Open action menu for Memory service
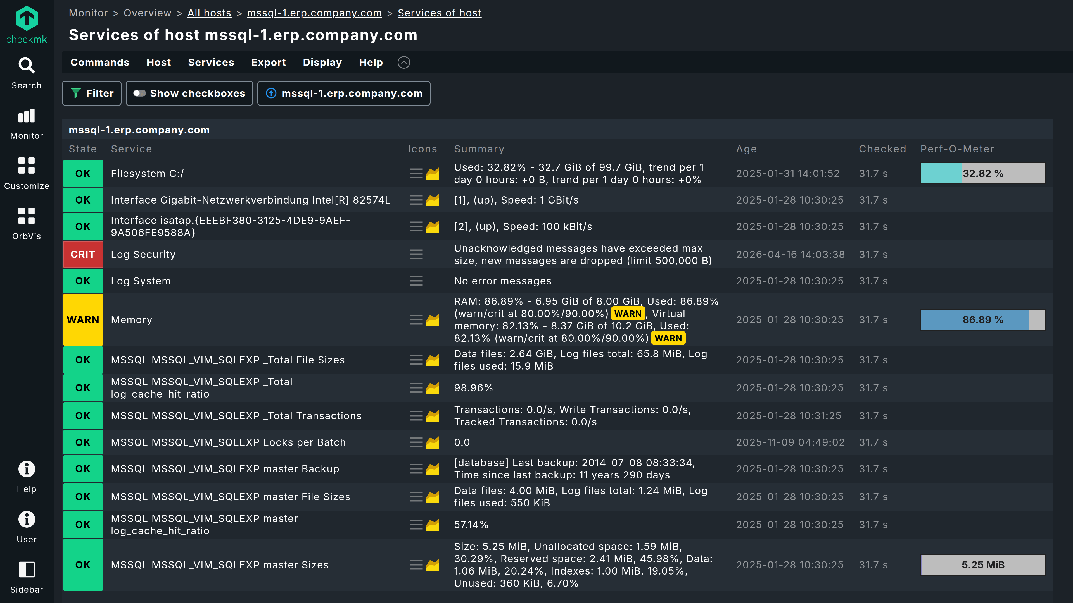 (x=416, y=320)
